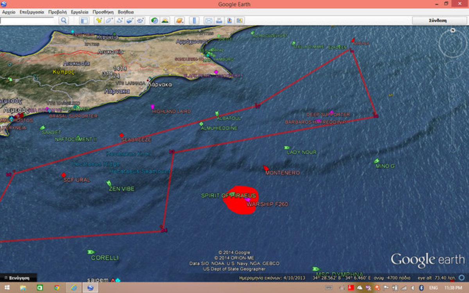Select the Add Polygon tool
Viewport: 469px width, 293px height.
click(109, 21)
